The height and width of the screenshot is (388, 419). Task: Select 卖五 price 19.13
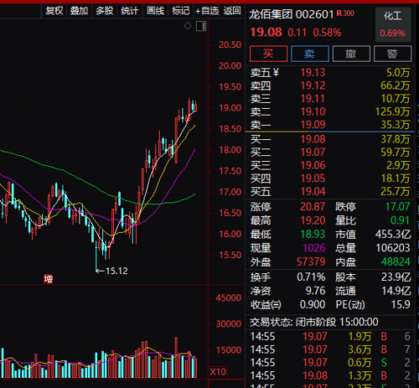(313, 72)
